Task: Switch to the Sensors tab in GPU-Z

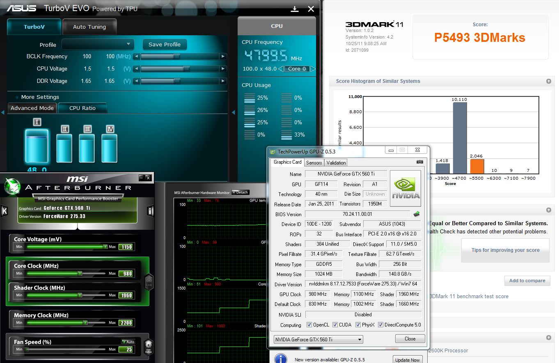Action: [314, 163]
